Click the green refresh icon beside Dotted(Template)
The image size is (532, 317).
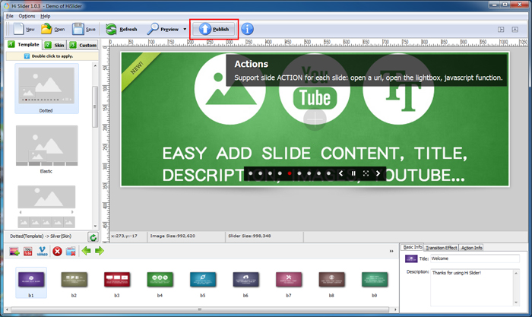93,237
